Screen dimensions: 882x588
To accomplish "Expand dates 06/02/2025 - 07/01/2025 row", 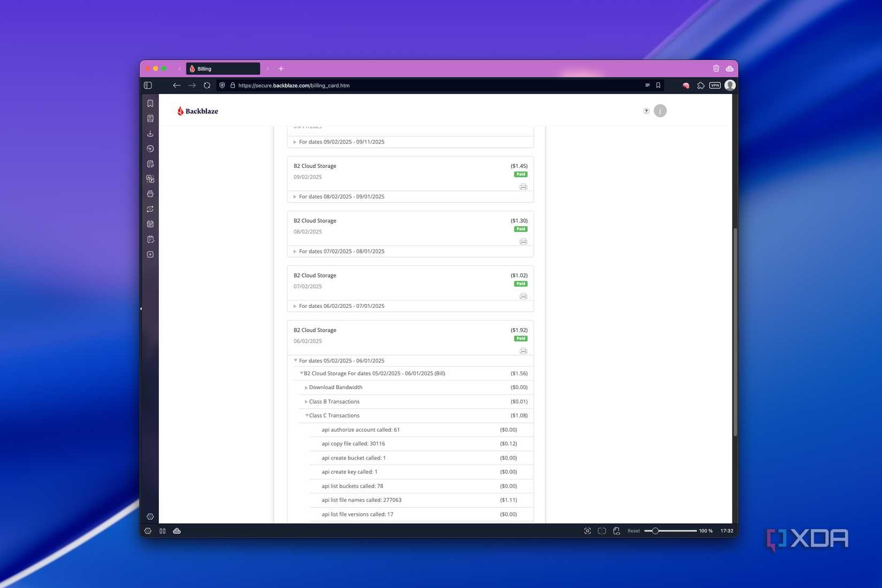I will (411, 306).
